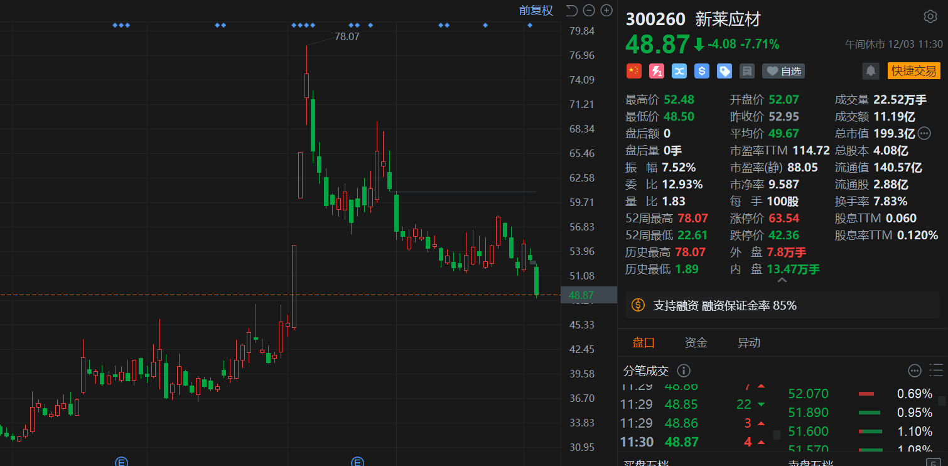Click the 支持融资 margin info banner
948x466 pixels.
(724, 305)
